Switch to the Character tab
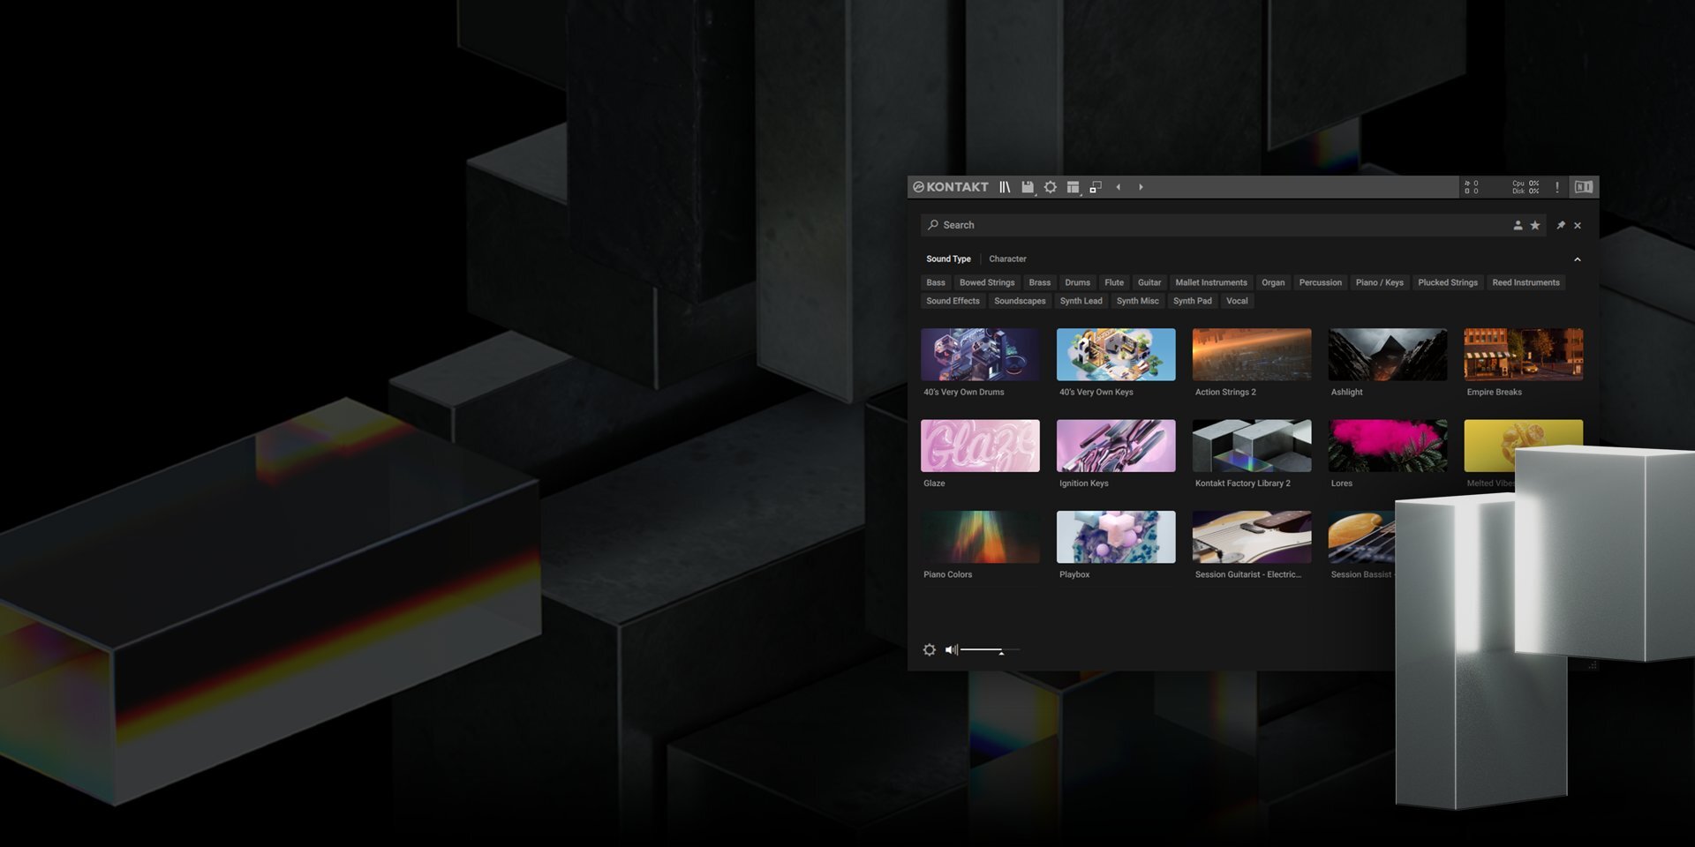 [1007, 259]
